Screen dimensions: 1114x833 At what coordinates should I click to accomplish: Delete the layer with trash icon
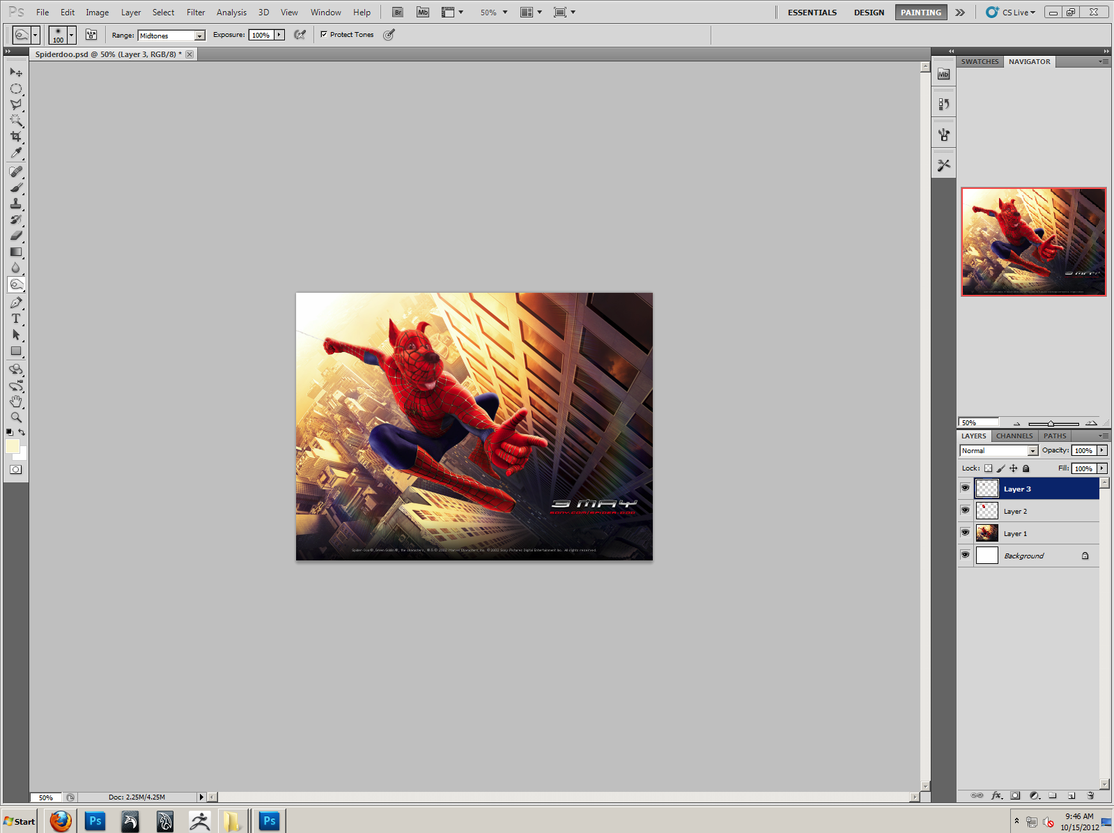pyautogui.click(x=1090, y=795)
